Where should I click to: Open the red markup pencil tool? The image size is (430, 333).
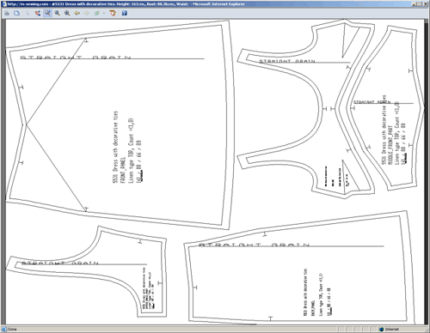pos(113,13)
